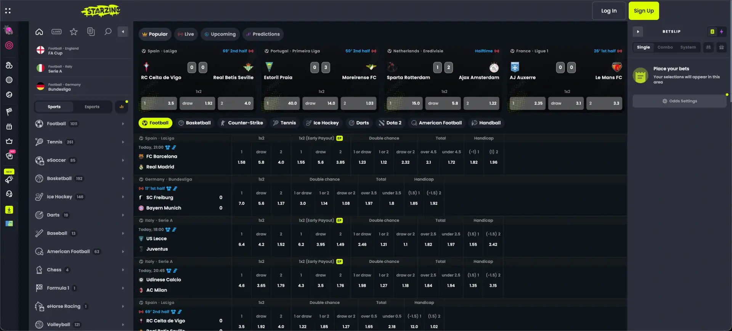Open the Predictions tab

(x=263, y=34)
